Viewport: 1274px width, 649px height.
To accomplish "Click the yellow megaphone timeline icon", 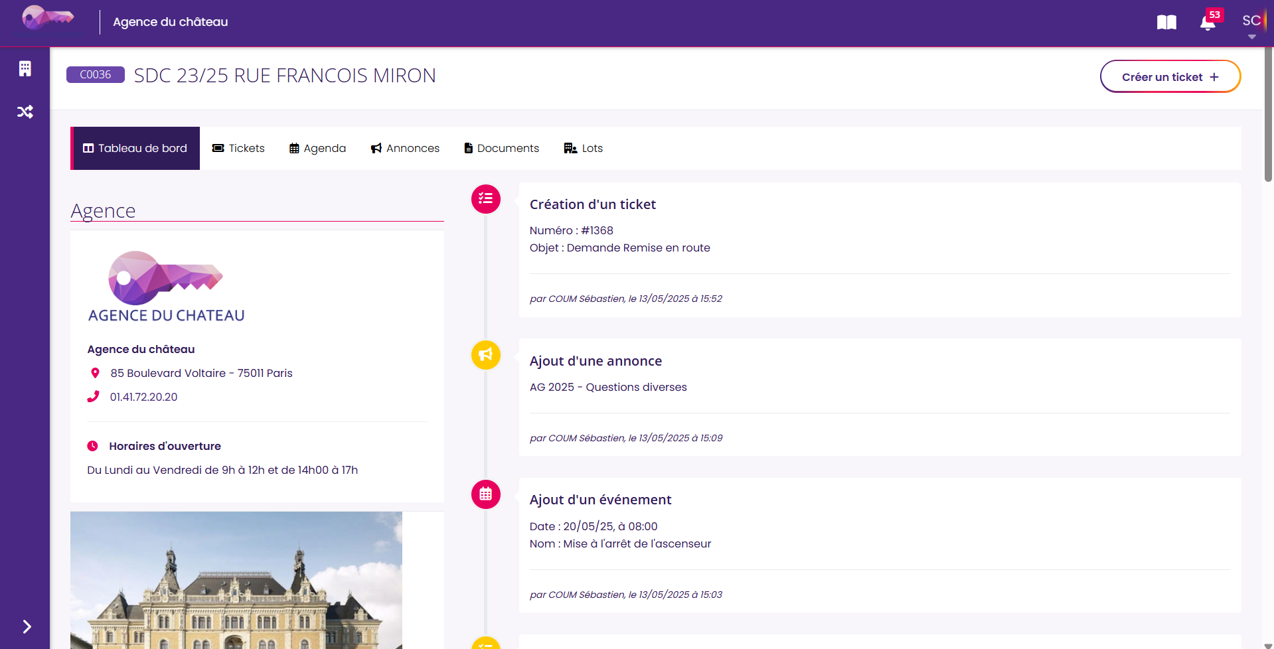I will click(486, 355).
